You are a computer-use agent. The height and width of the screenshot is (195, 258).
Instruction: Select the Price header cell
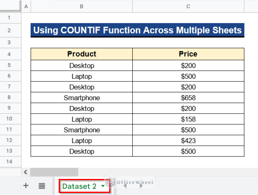[188, 54]
